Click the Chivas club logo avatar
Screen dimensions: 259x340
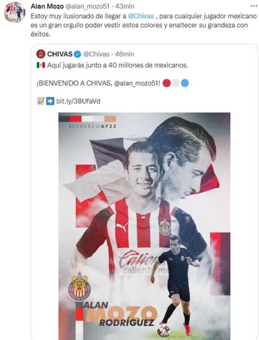click(x=41, y=54)
